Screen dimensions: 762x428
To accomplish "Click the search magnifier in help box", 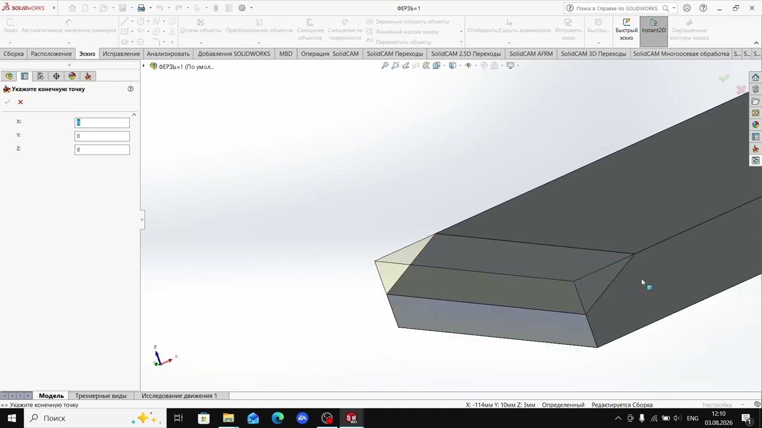I will pos(666,8).
